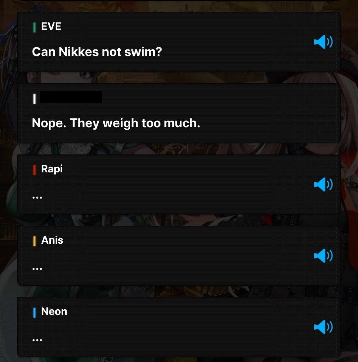Click "Nope. They weigh too much." text
Screen dimensions: 358x362
116,123
